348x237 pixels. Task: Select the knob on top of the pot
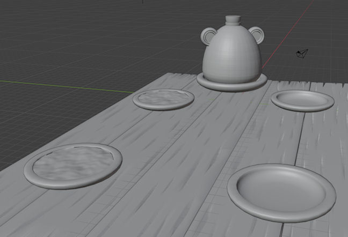pyautogui.click(x=233, y=21)
